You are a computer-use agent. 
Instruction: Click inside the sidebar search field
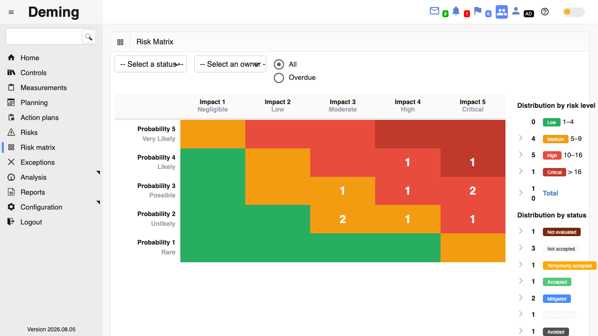[44, 36]
